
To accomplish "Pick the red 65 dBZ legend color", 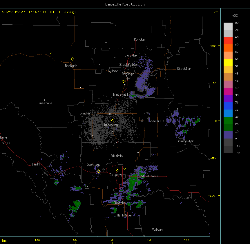I will [x=228, y=41].
